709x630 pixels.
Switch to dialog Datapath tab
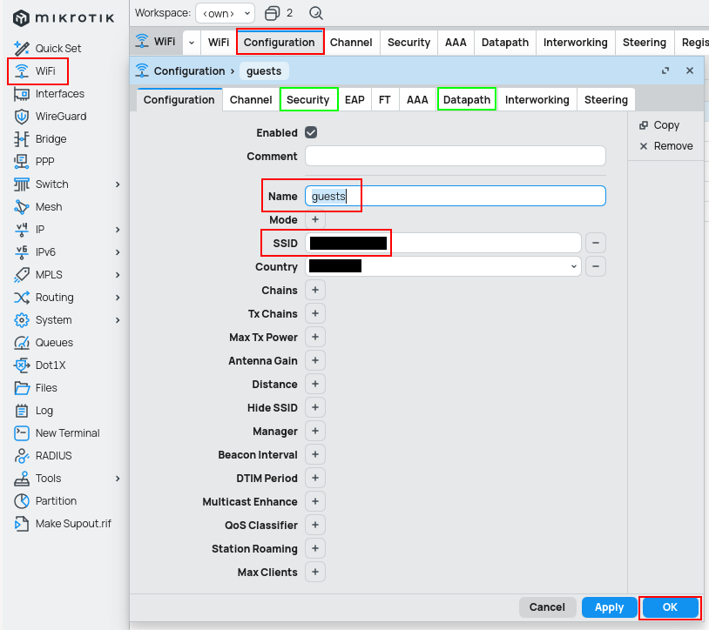[x=467, y=99]
